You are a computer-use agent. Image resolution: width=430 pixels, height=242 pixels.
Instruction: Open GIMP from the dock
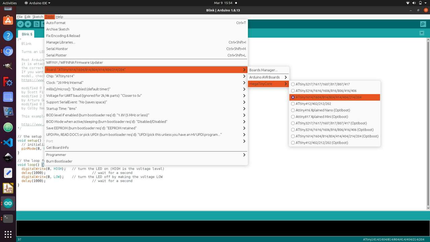8,67
